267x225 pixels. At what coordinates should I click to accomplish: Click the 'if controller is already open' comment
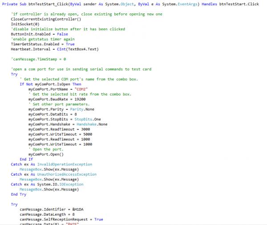pyautogui.click(x=86, y=14)
